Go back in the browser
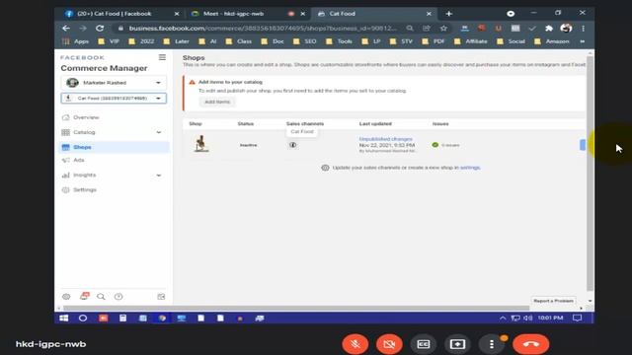The width and height of the screenshot is (632, 355). point(66,29)
